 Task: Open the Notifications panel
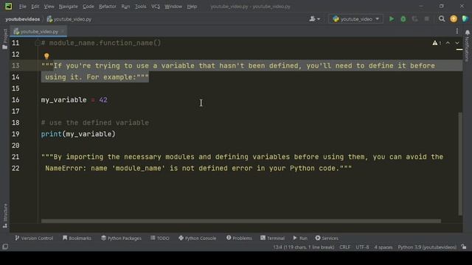(x=467, y=45)
